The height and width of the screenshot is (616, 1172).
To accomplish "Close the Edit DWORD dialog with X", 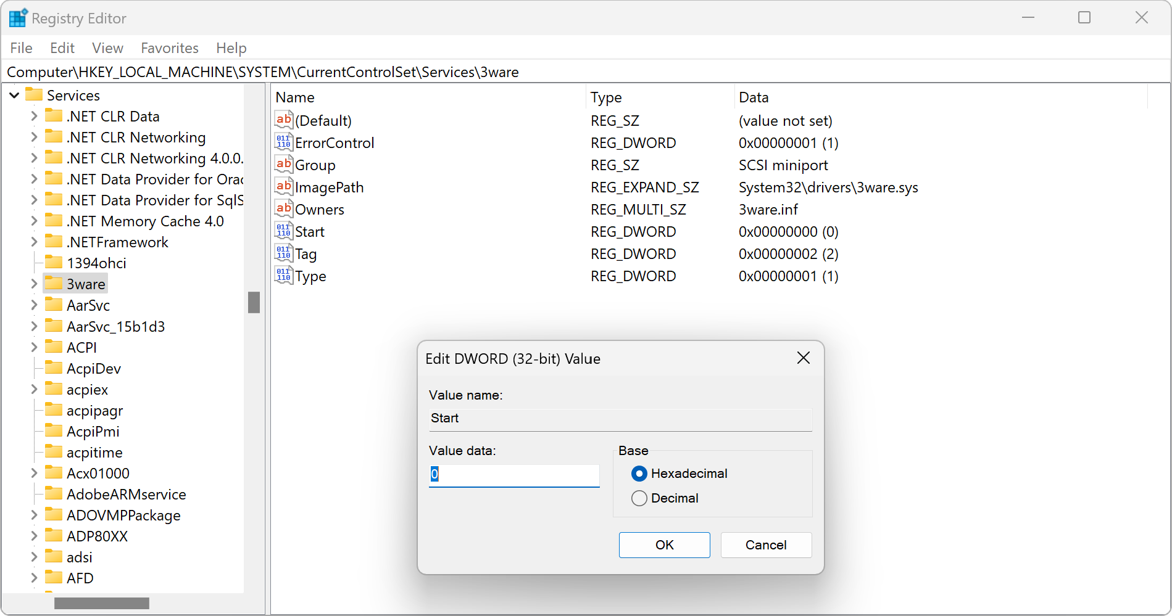I will [803, 358].
